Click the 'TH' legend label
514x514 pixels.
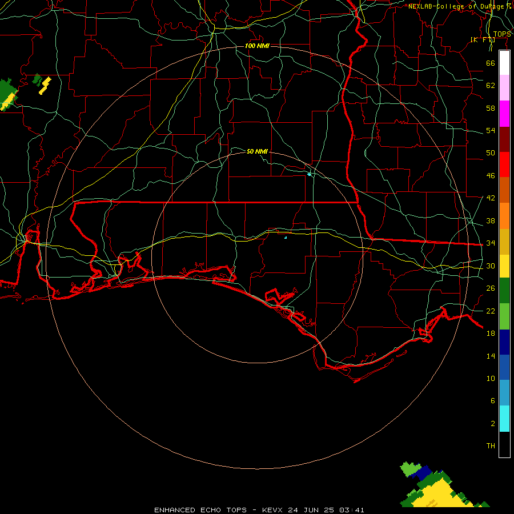[491, 446]
